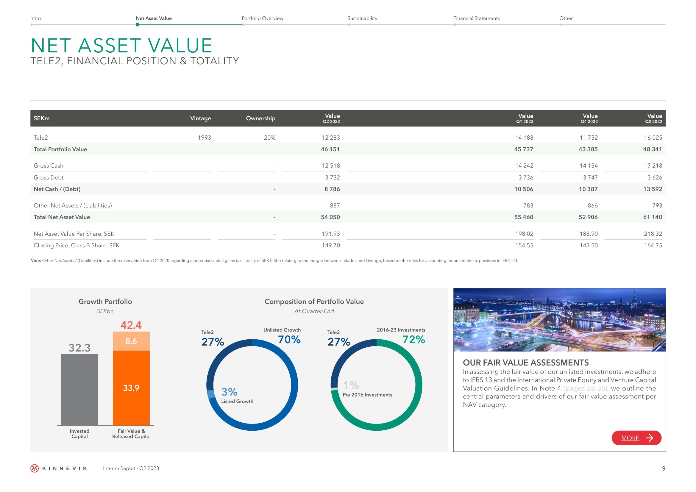Click the 42.4 total label
Screen dimensions: 696x492
[x=131, y=325]
